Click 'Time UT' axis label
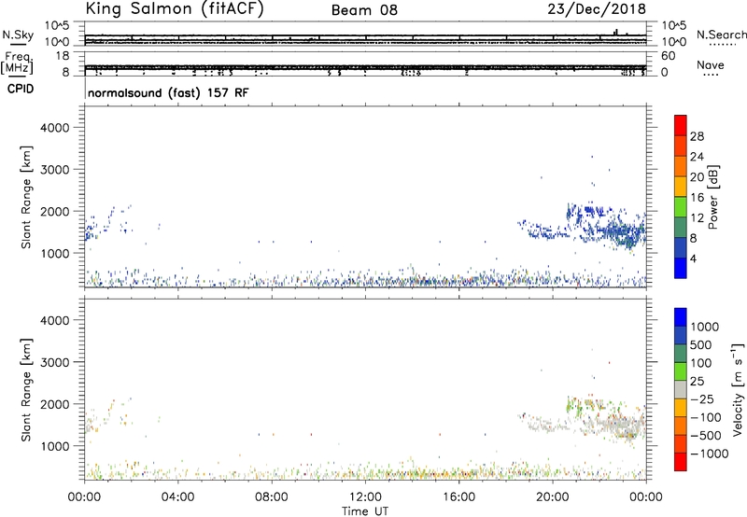 point(365,511)
